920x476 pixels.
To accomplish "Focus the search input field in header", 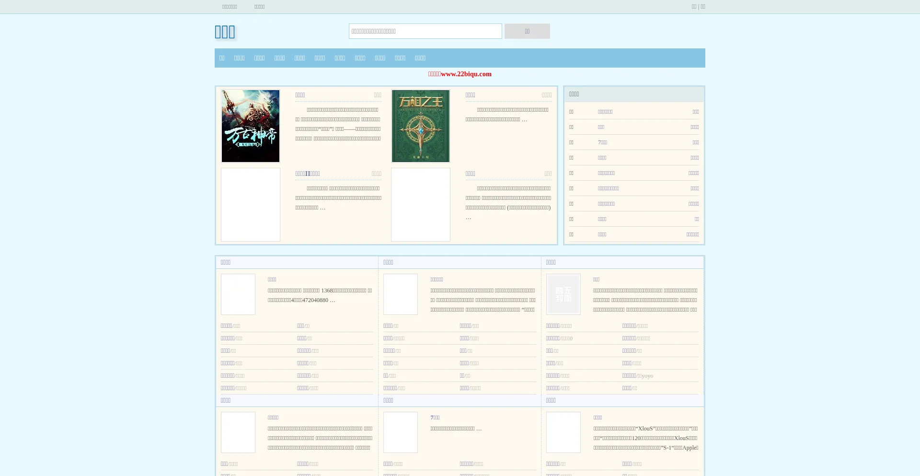I will (x=425, y=31).
